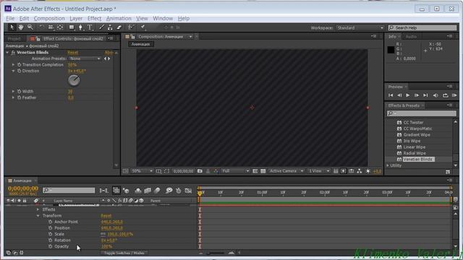Step forward one frame in Preview

tap(417, 95)
